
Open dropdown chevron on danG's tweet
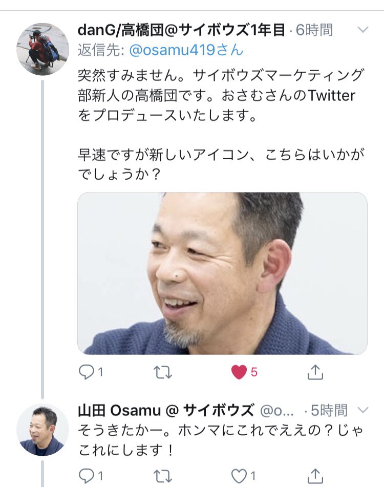pyautogui.click(x=362, y=30)
